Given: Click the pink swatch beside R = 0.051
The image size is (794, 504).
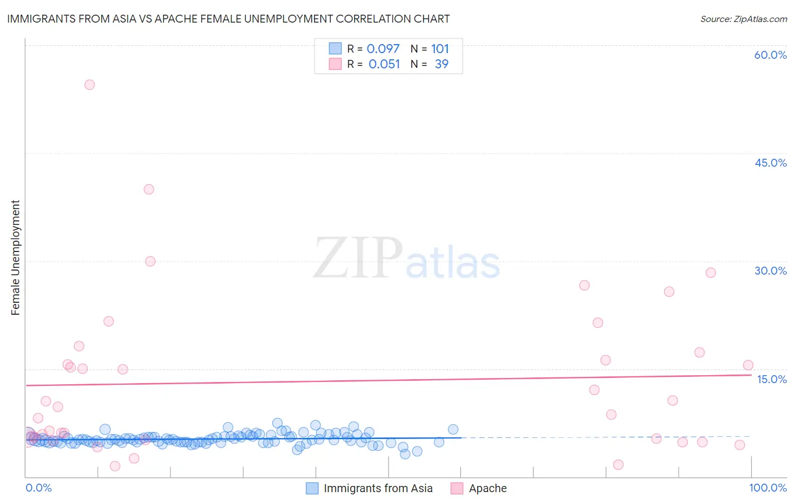Looking at the screenshot, I should [x=335, y=64].
